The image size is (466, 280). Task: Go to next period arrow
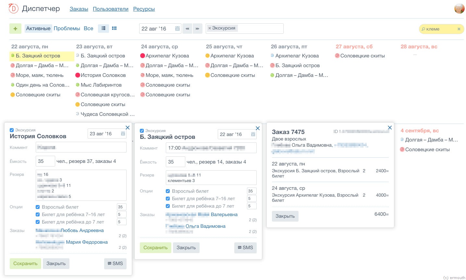[197, 29]
